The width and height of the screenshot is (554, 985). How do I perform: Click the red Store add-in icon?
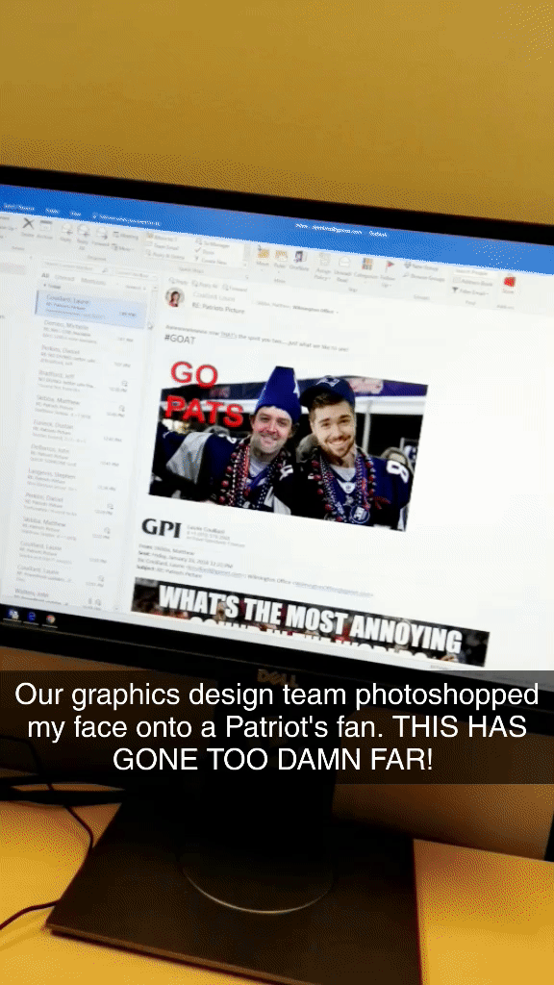(x=509, y=282)
